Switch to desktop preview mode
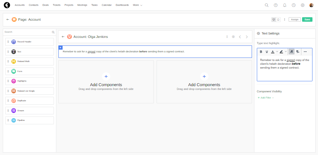The height and width of the screenshot is (155, 318). [274, 20]
